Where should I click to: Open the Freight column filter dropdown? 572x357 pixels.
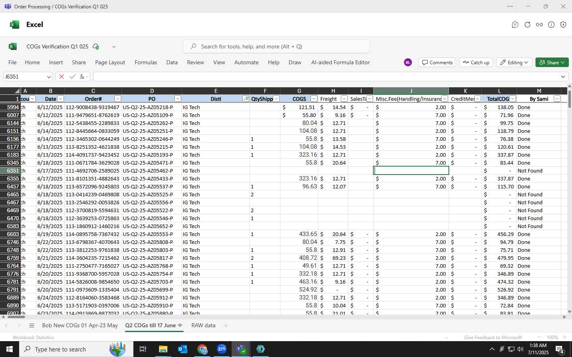[x=344, y=99]
